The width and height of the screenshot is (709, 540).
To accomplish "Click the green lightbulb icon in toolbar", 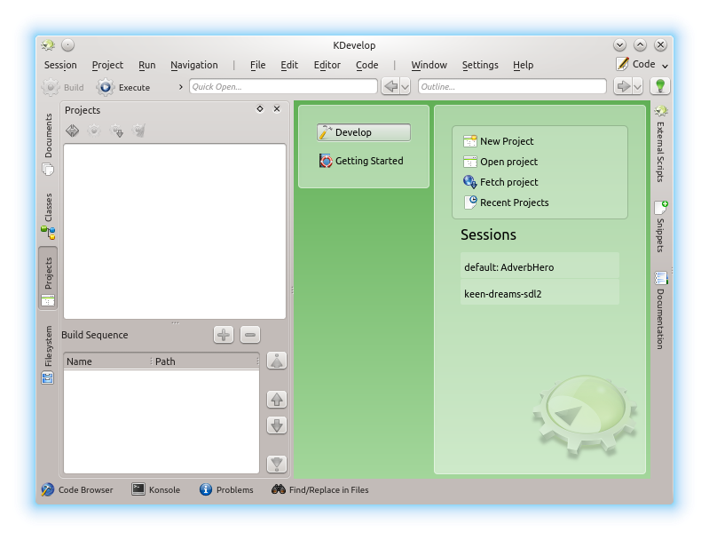I will tap(659, 86).
